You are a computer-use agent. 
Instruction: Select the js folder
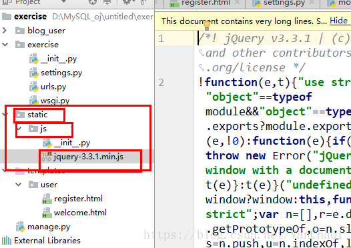[x=43, y=129]
